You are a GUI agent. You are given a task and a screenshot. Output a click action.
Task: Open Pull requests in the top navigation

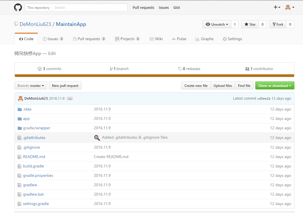[x=143, y=7]
